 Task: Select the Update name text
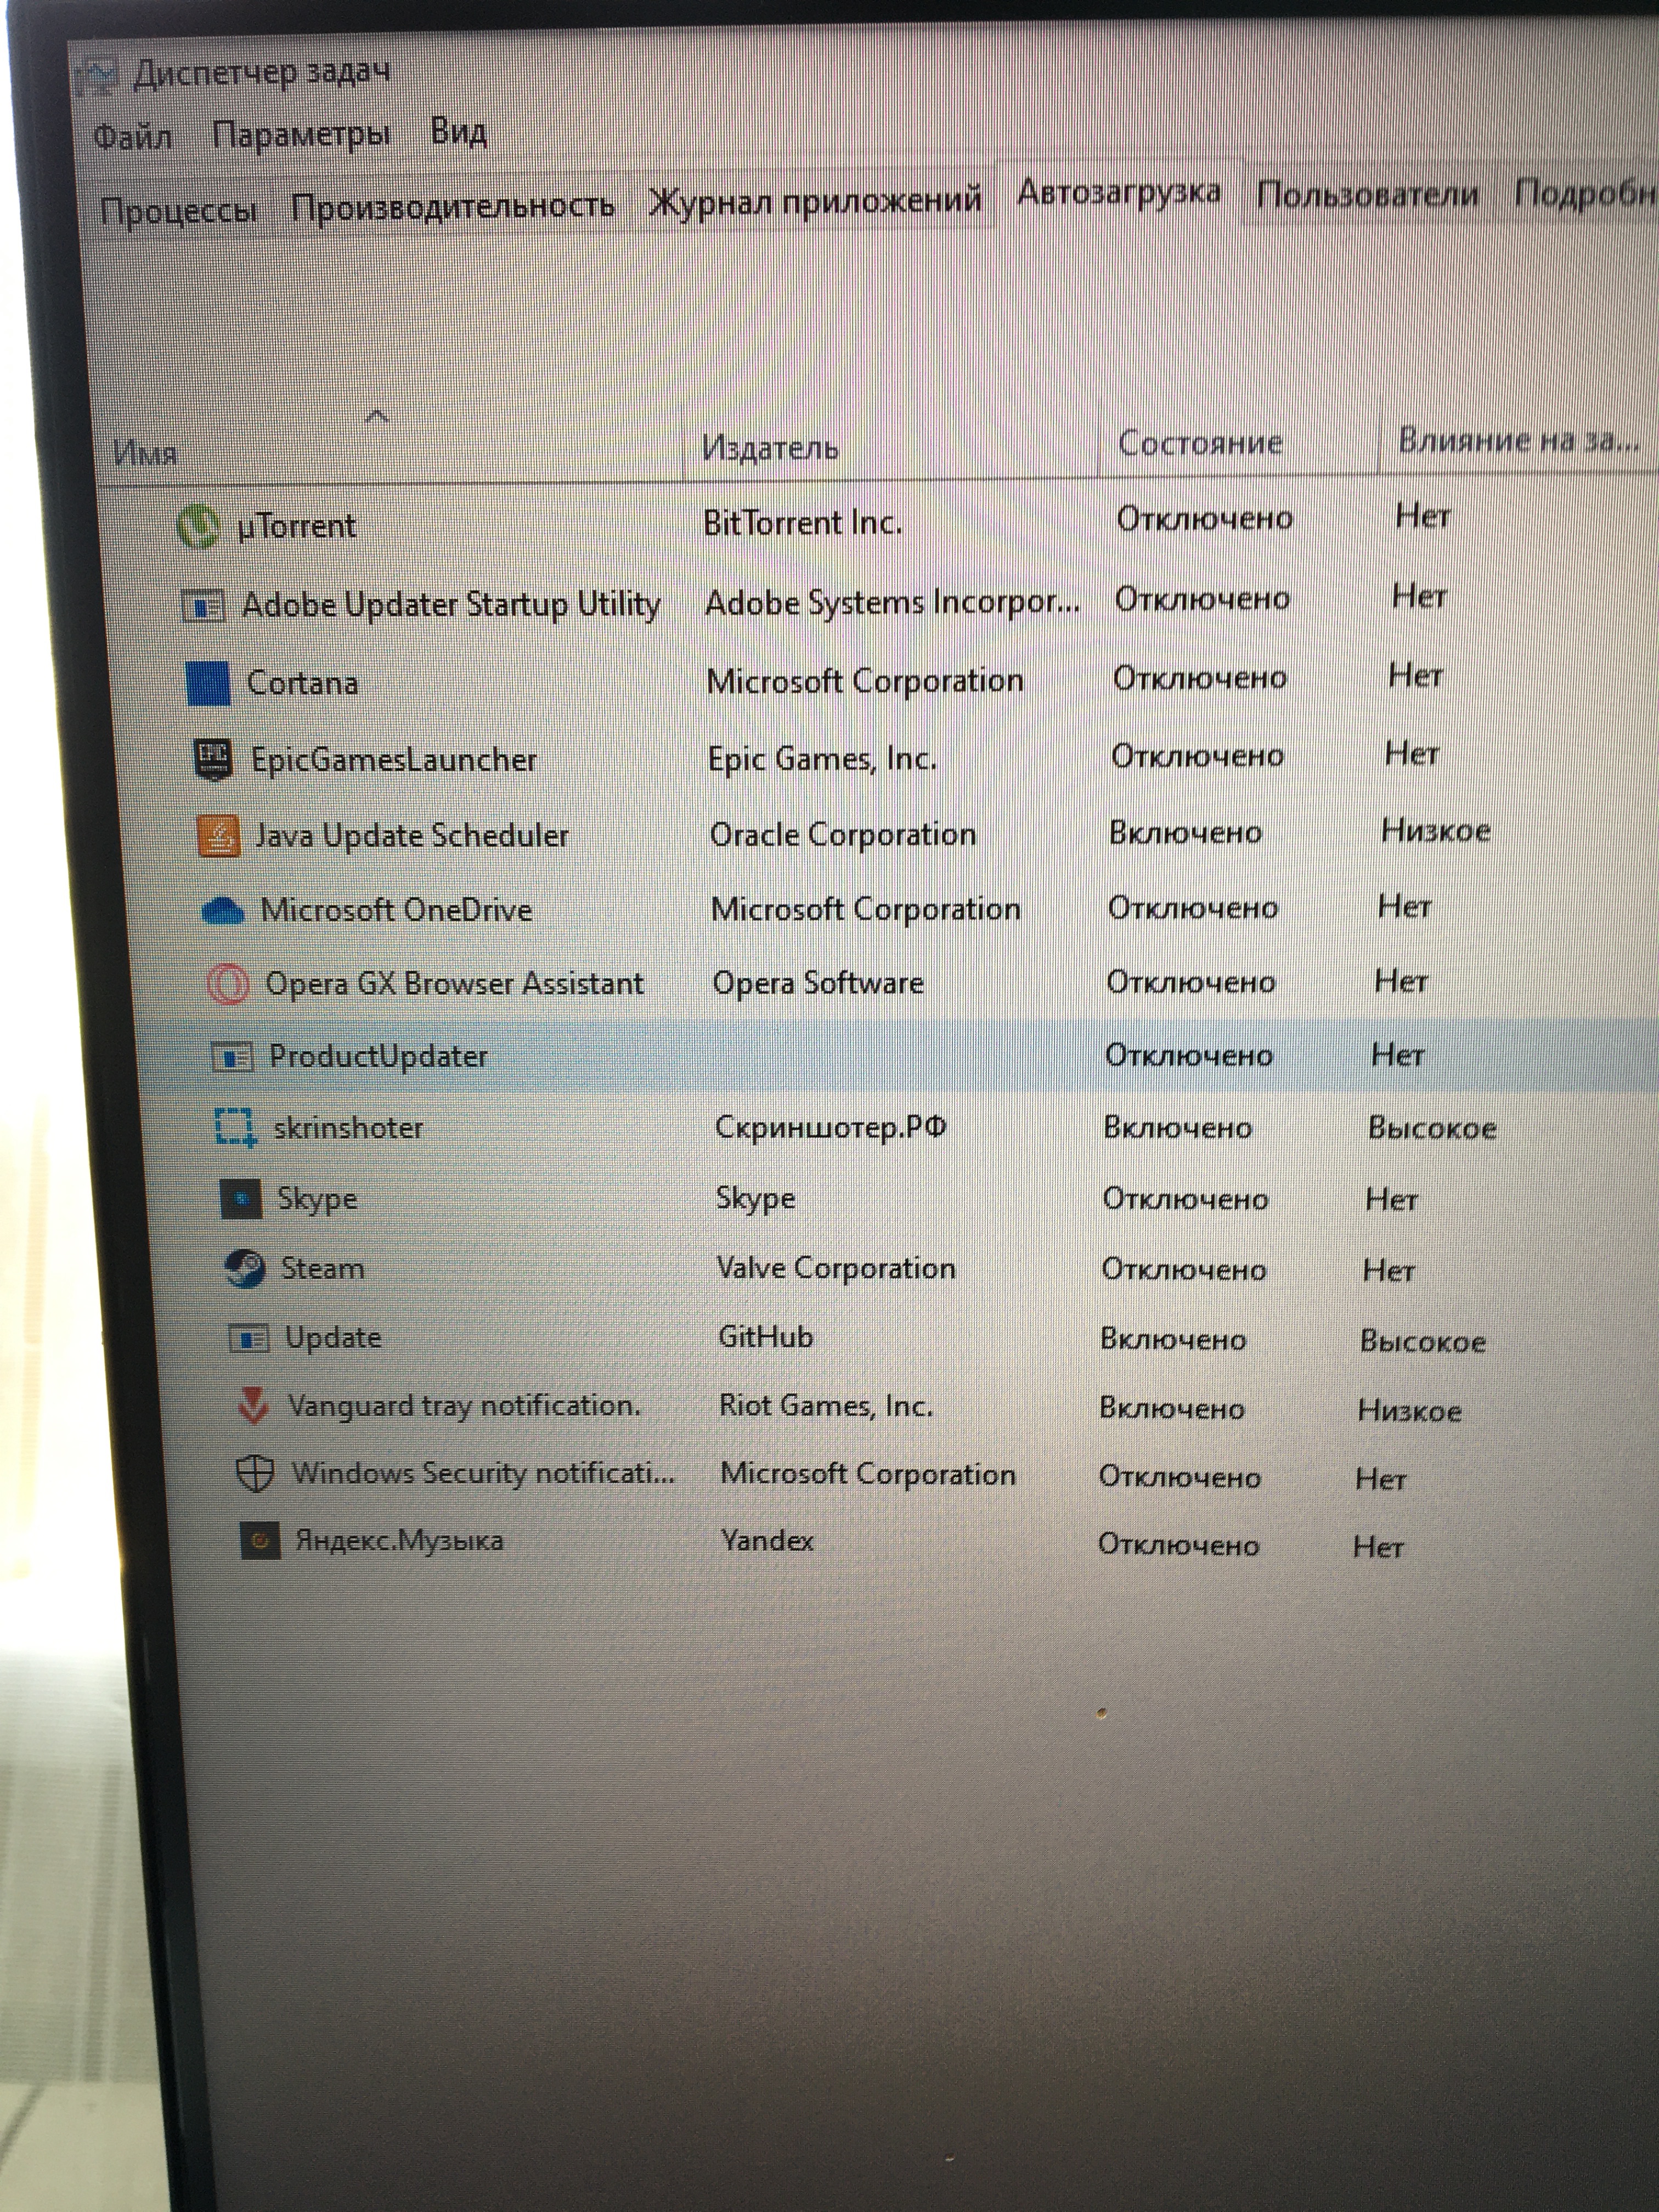tap(333, 1338)
